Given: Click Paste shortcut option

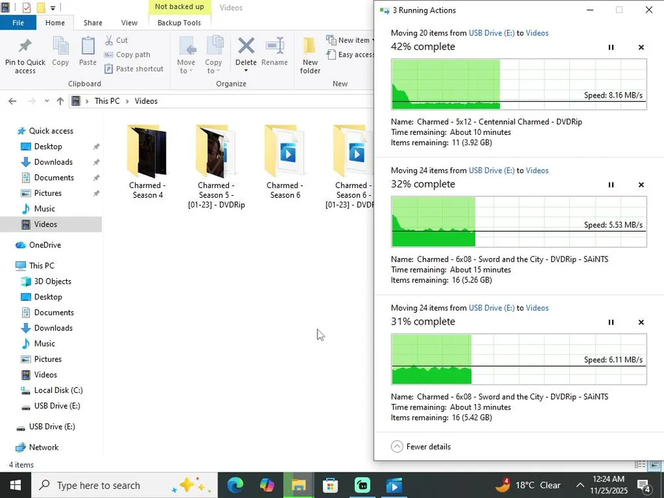Looking at the screenshot, I should [x=133, y=68].
